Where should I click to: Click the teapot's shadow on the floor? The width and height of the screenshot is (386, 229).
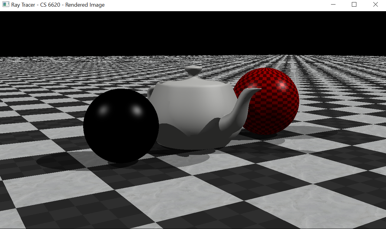point(187,158)
